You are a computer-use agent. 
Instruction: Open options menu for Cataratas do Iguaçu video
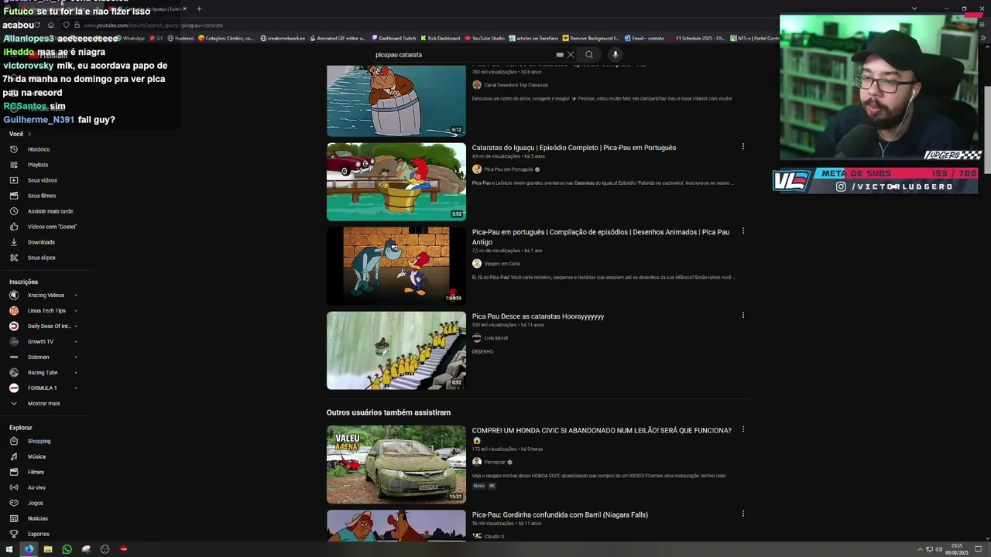pyautogui.click(x=742, y=147)
